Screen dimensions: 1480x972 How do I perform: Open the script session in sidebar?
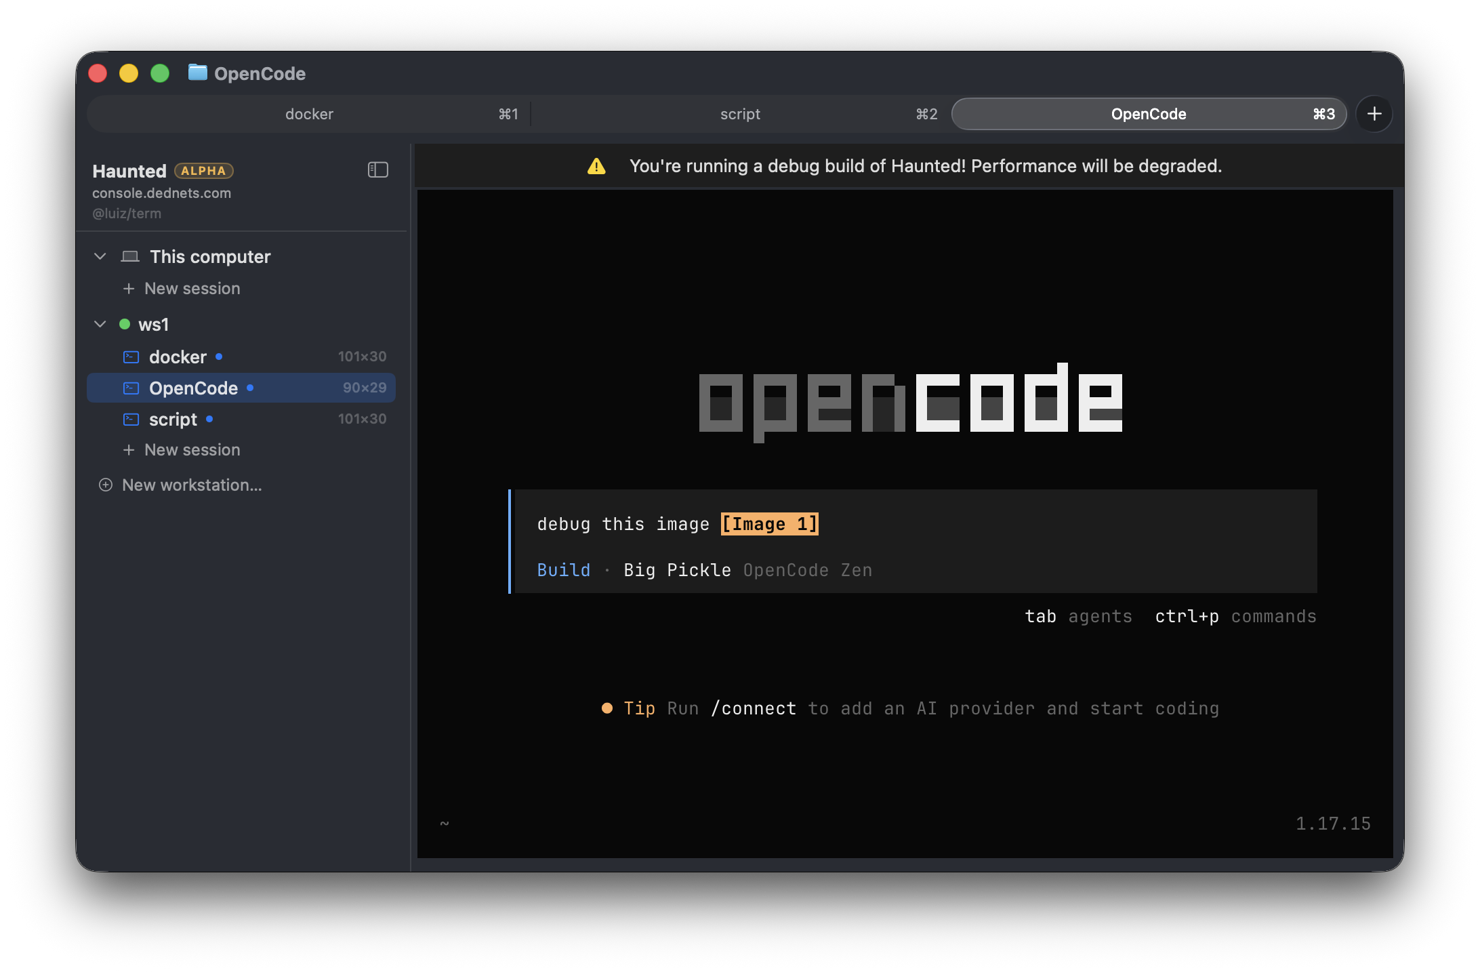tap(241, 419)
